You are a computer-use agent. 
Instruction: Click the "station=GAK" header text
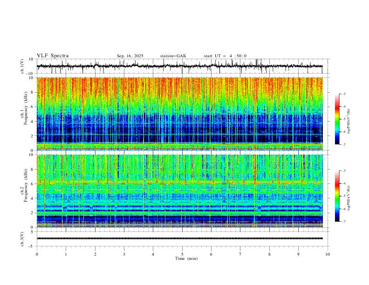173,56
